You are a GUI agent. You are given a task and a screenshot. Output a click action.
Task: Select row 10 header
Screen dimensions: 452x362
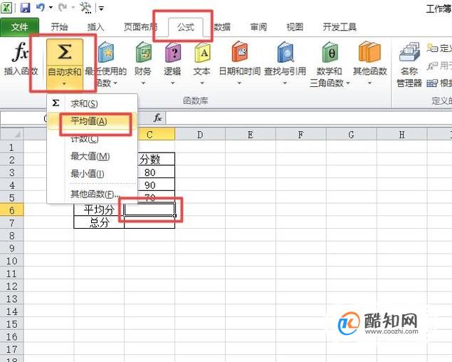click(x=12, y=261)
